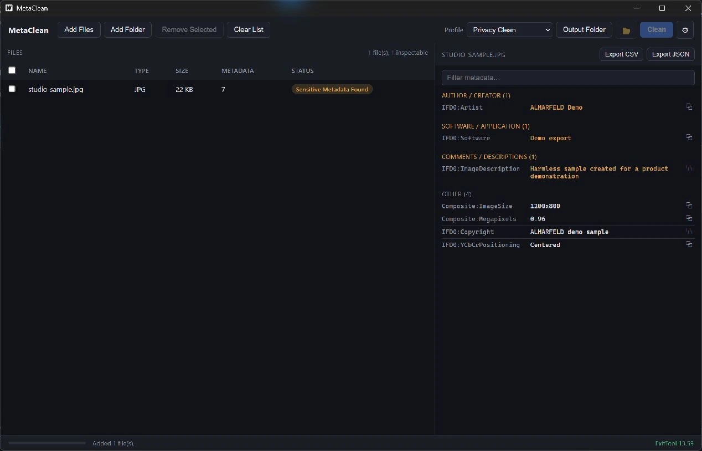
Task: Export metadata as JSON
Action: tap(670, 54)
